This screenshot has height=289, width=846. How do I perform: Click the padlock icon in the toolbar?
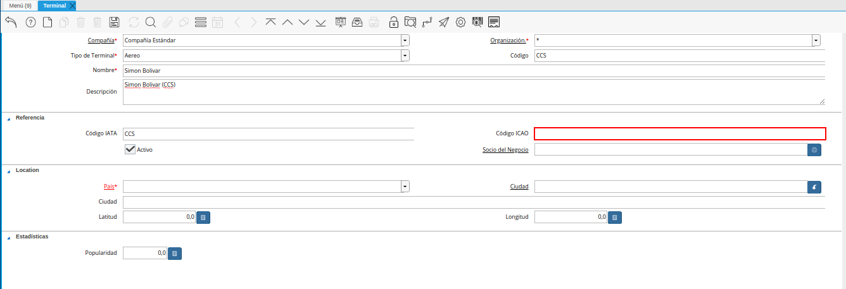(x=394, y=22)
